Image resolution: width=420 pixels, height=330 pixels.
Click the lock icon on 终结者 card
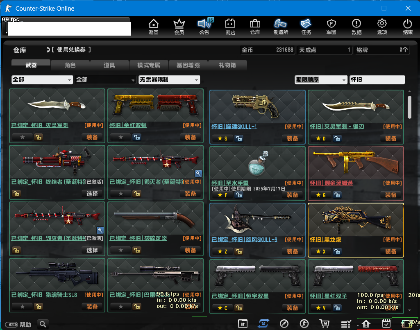16,194
